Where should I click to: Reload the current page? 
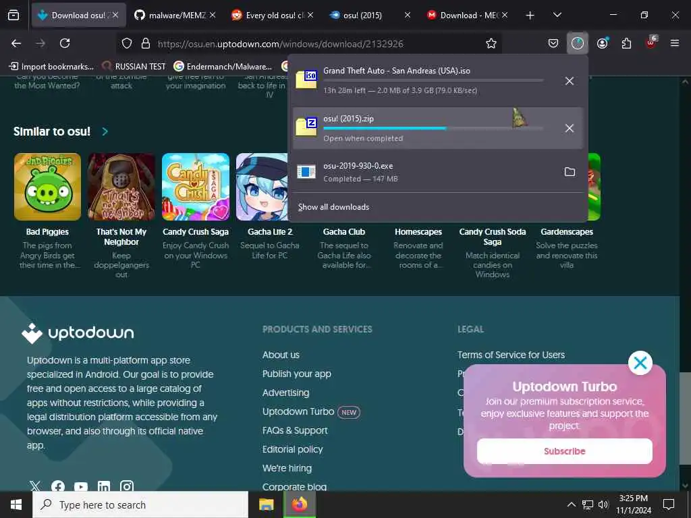tap(65, 43)
